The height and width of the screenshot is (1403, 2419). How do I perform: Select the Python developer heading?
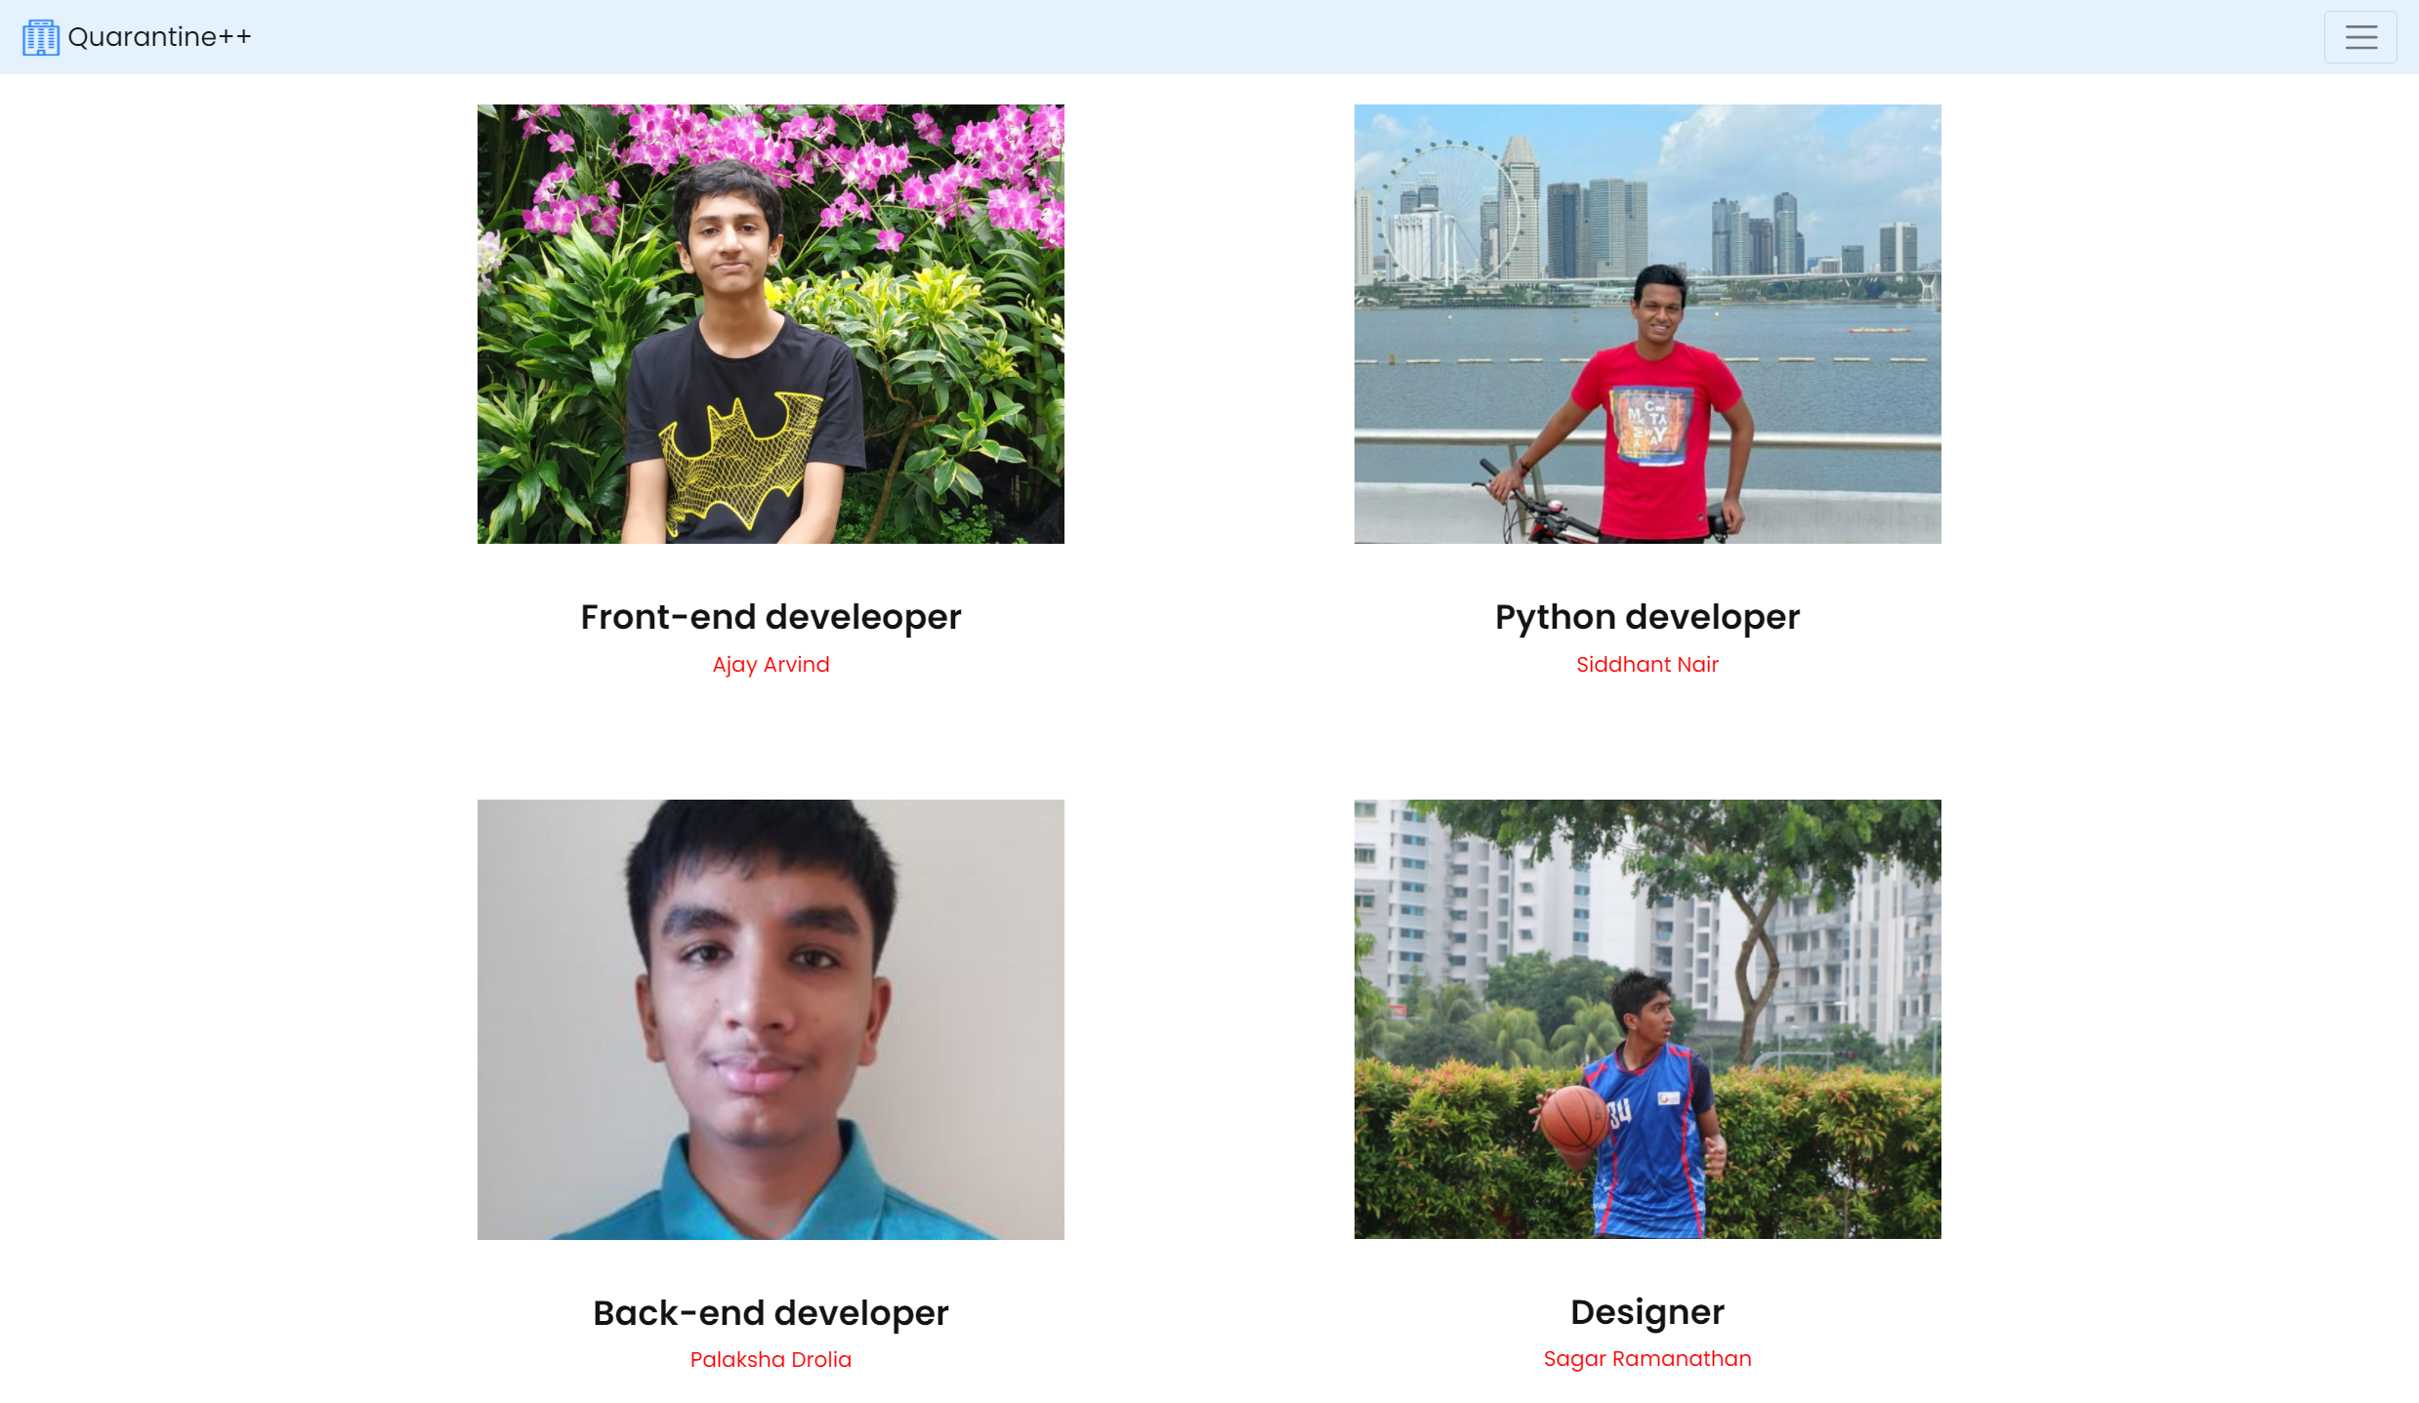[1647, 617]
